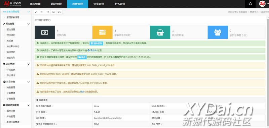Open 类别管理 in the sidebar

tap(11, 87)
